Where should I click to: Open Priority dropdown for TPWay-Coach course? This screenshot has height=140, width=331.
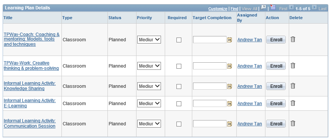point(149,39)
